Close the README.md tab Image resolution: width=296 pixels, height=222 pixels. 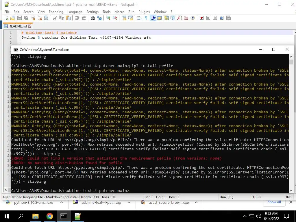(x=30, y=26)
